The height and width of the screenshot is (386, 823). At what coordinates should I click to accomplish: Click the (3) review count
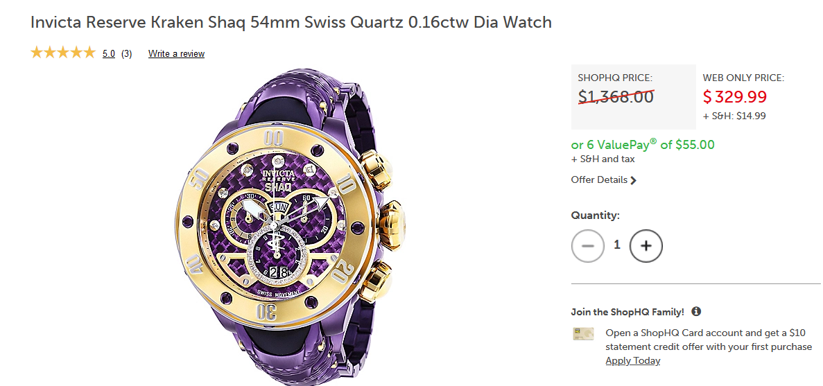pos(127,53)
